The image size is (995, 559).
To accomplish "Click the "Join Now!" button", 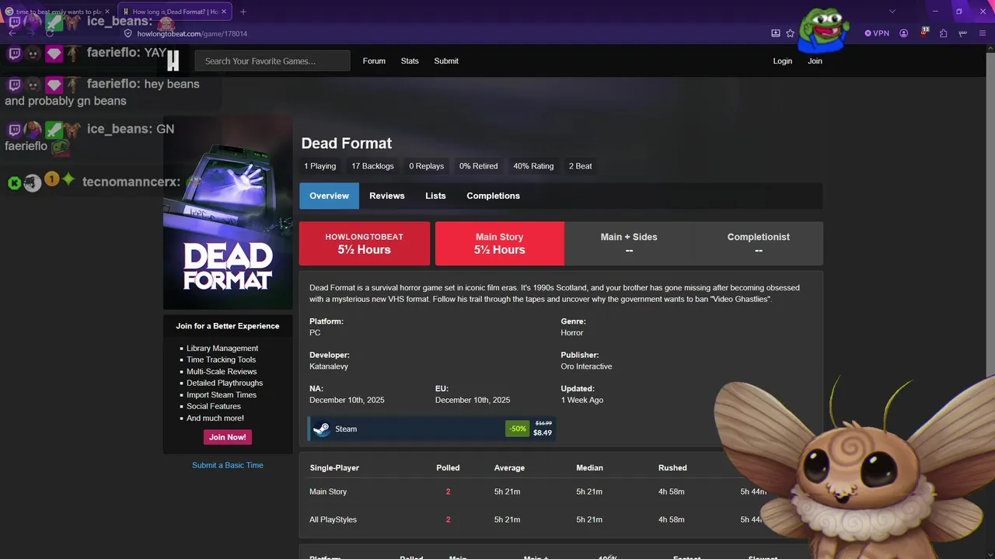I will [x=228, y=437].
